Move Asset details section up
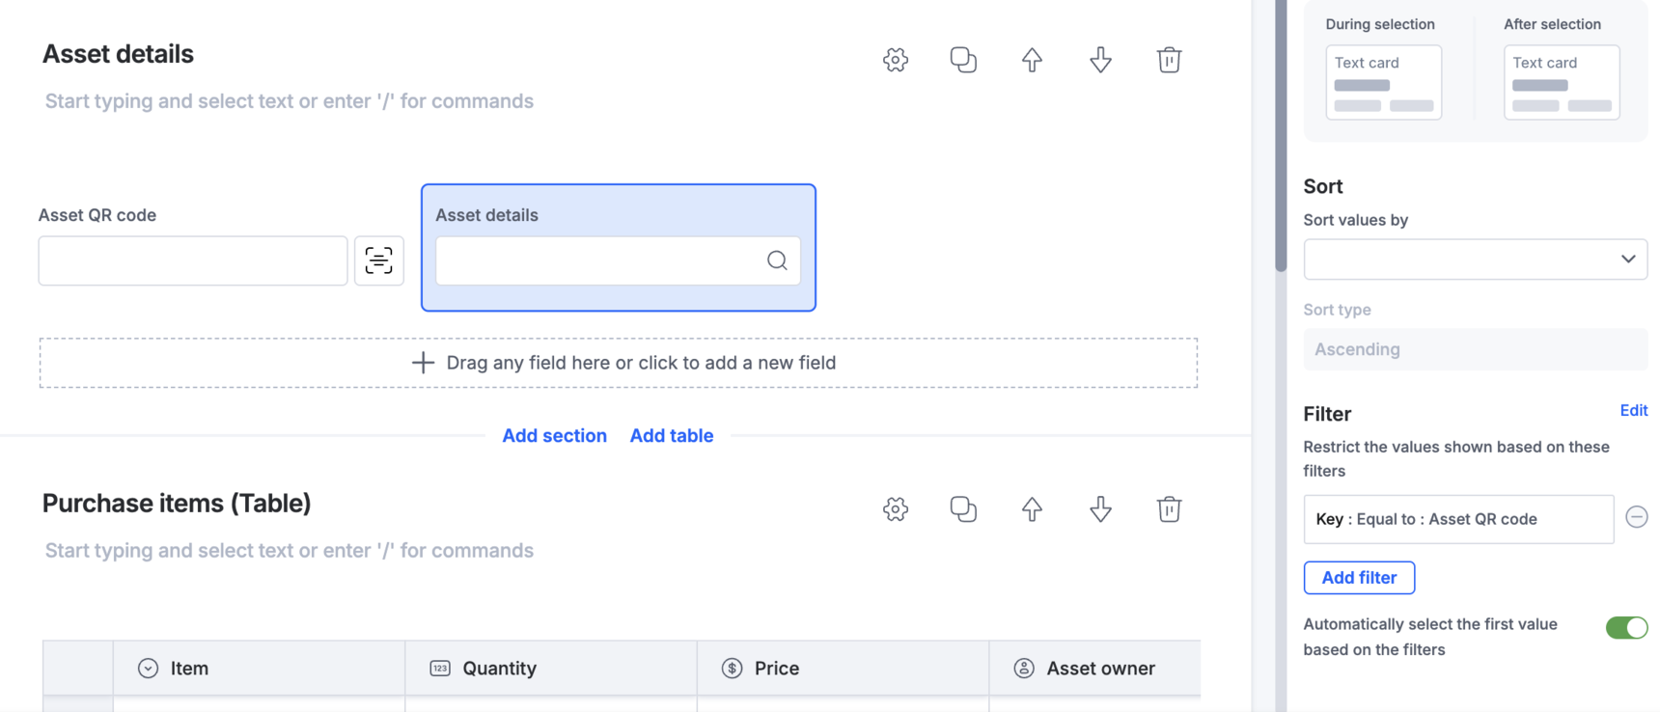 (x=1032, y=60)
